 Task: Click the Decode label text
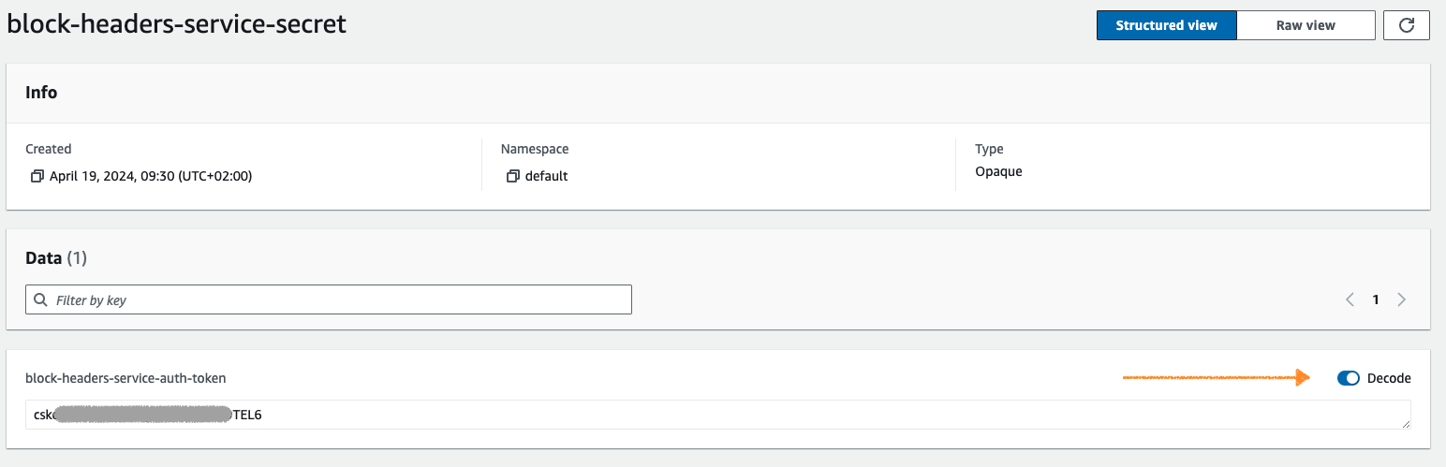(x=1389, y=378)
